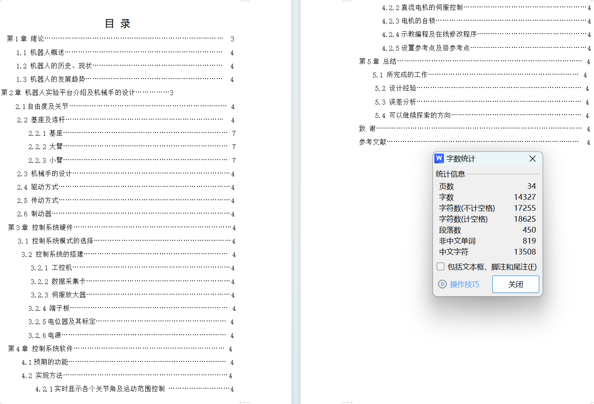The width and height of the screenshot is (594, 404).
Task: Go to the 参考文献 TOC entry
Action: [475, 142]
